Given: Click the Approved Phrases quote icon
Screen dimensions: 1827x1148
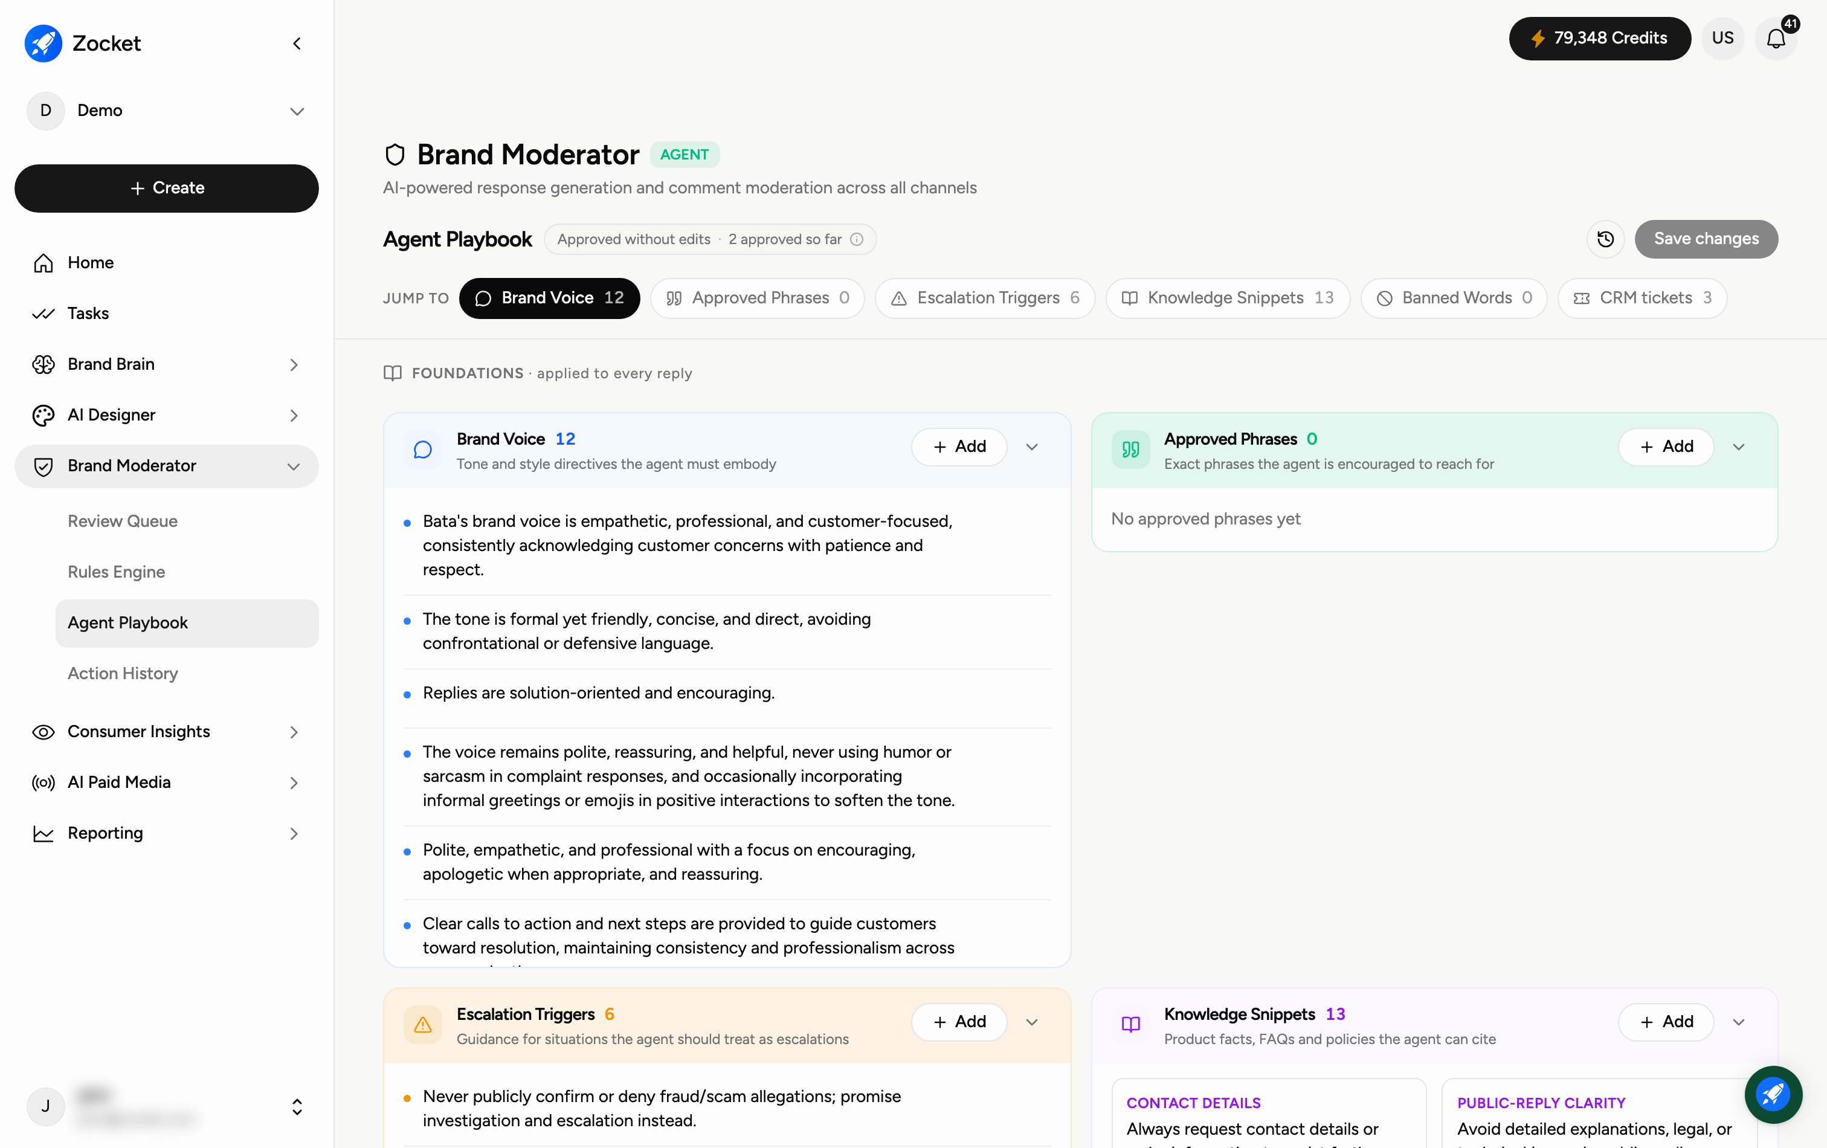Looking at the screenshot, I should point(1130,450).
